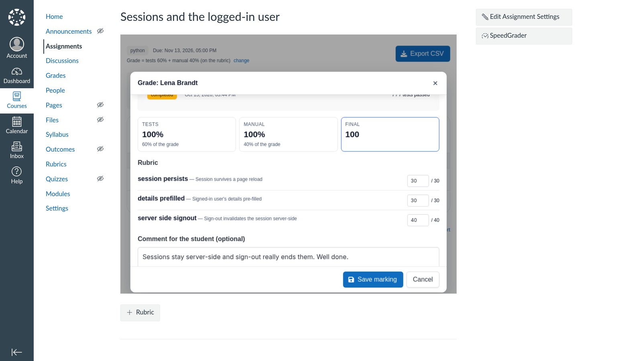The height and width of the screenshot is (361, 642).
Task: Click the student comment text box
Action: pyautogui.click(x=288, y=257)
